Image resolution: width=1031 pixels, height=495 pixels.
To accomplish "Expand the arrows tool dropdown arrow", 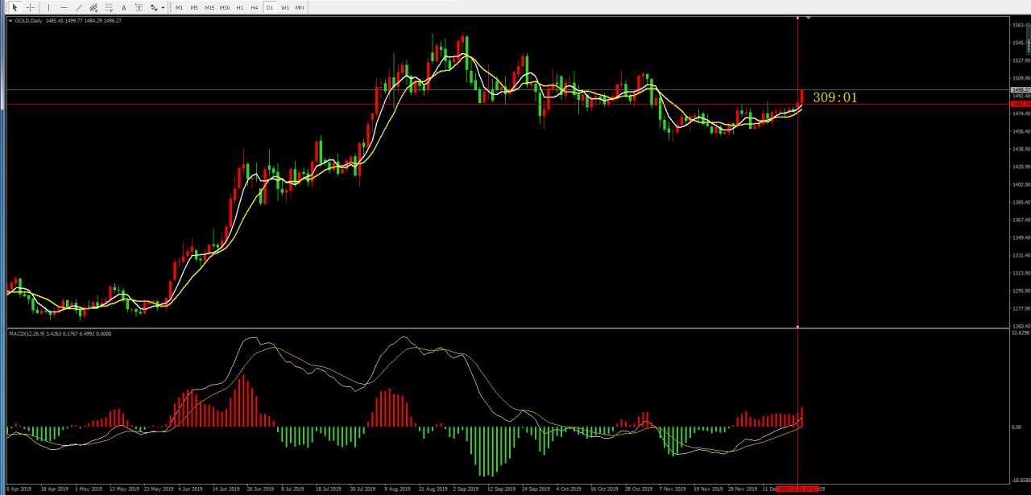I will 163,7.
